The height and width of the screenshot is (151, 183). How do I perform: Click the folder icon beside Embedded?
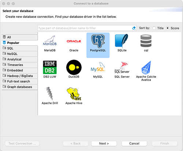point(4,70)
